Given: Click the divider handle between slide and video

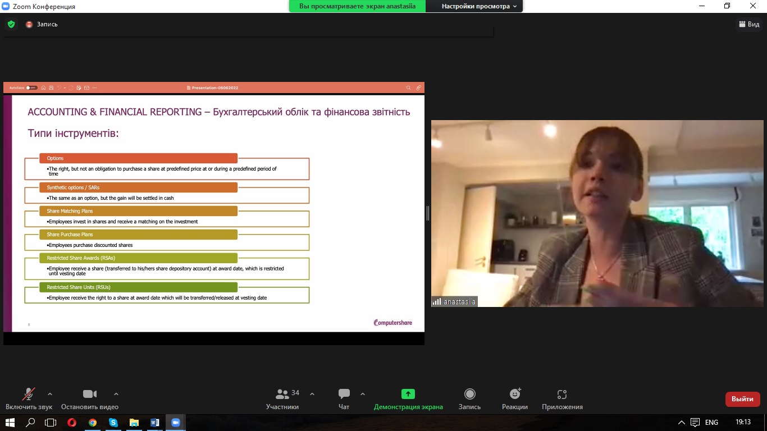Looking at the screenshot, I should pyautogui.click(x=428, y=213).
